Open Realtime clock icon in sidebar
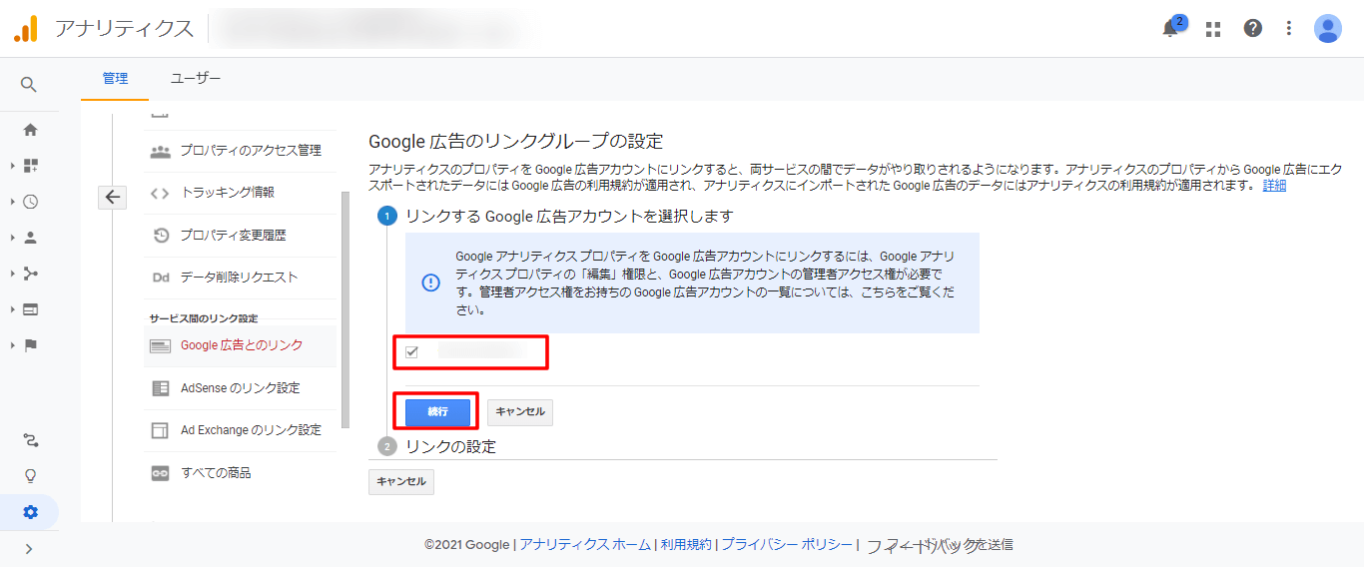The width and height of the screenshot is (1364, 567). [30, 202]
